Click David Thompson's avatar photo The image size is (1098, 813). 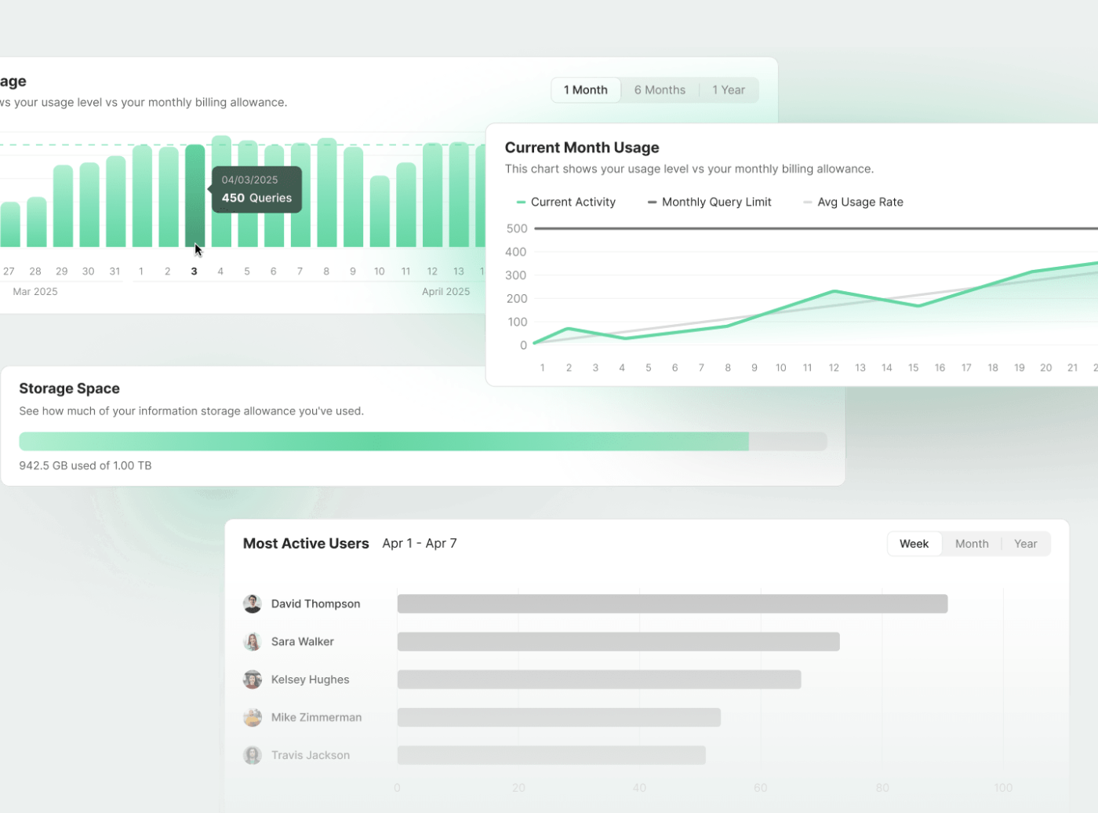pyautogui.click(x=252, y=603)
